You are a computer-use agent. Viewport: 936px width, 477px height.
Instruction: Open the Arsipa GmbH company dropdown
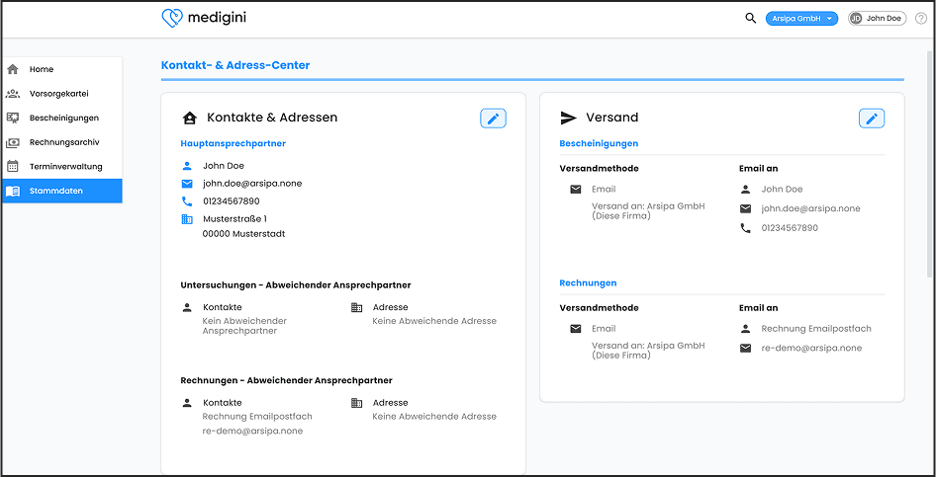pyautogui.click(x=801, y=19)
